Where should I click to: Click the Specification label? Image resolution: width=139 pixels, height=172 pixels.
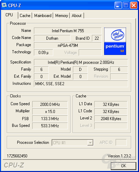pos(21,62)
